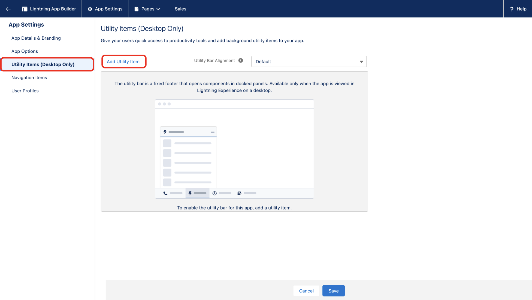Screen dimensions: 532x300
Task: Open the Utility Bar Alignment Default combobox
Action: tap(309, 62)
